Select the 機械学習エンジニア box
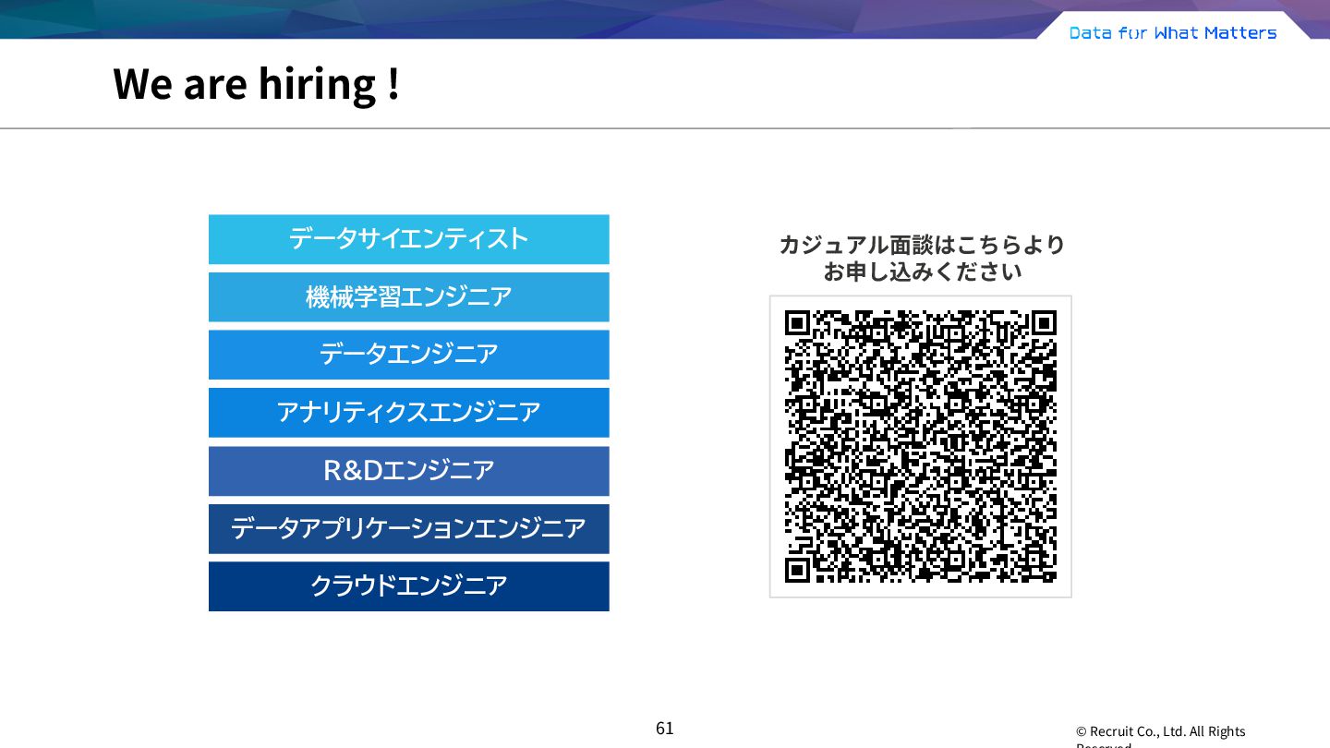Image resolution: width=1330 pixels, height=748 pixels. pyautogui.click(x=409, y=297)
